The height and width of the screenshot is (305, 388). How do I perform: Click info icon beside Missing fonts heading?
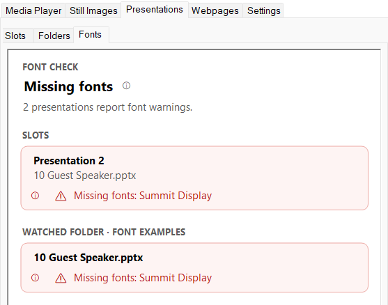point(127,86)
